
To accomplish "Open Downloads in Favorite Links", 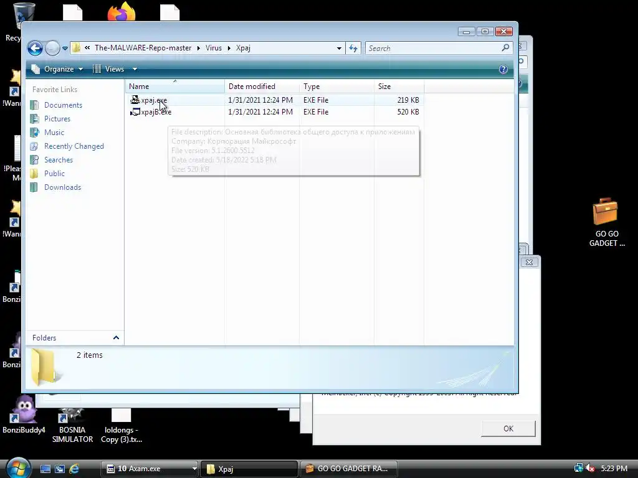I will click(x=63, y=187).
